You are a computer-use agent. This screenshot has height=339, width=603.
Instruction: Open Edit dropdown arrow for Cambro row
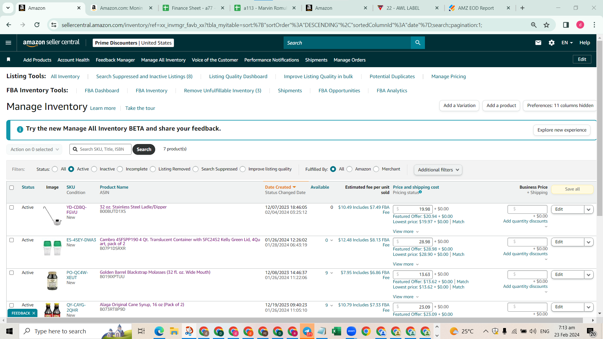point(589,242)
